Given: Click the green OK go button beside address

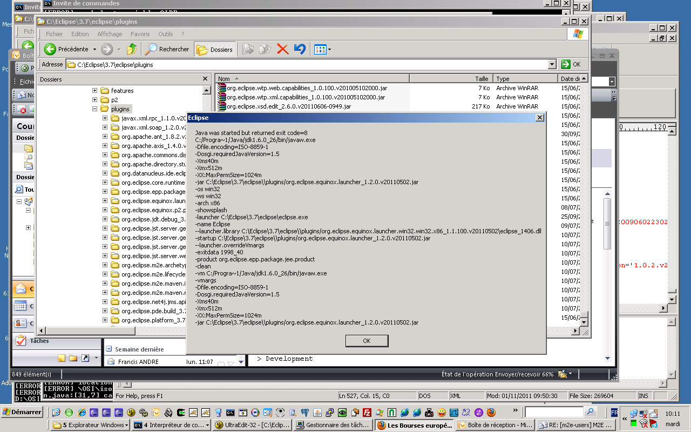Looking at the screenshot, I should (571, 64).
